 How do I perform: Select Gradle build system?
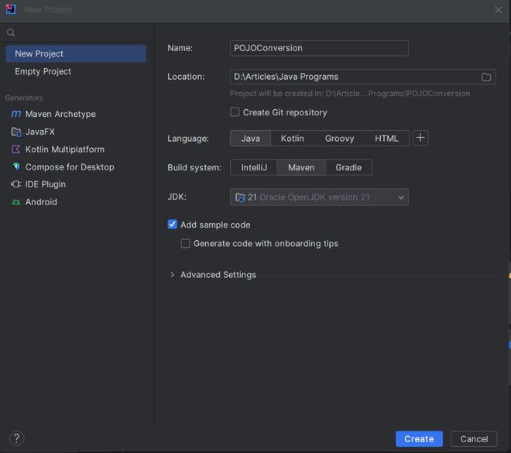(x=348, y=167)
